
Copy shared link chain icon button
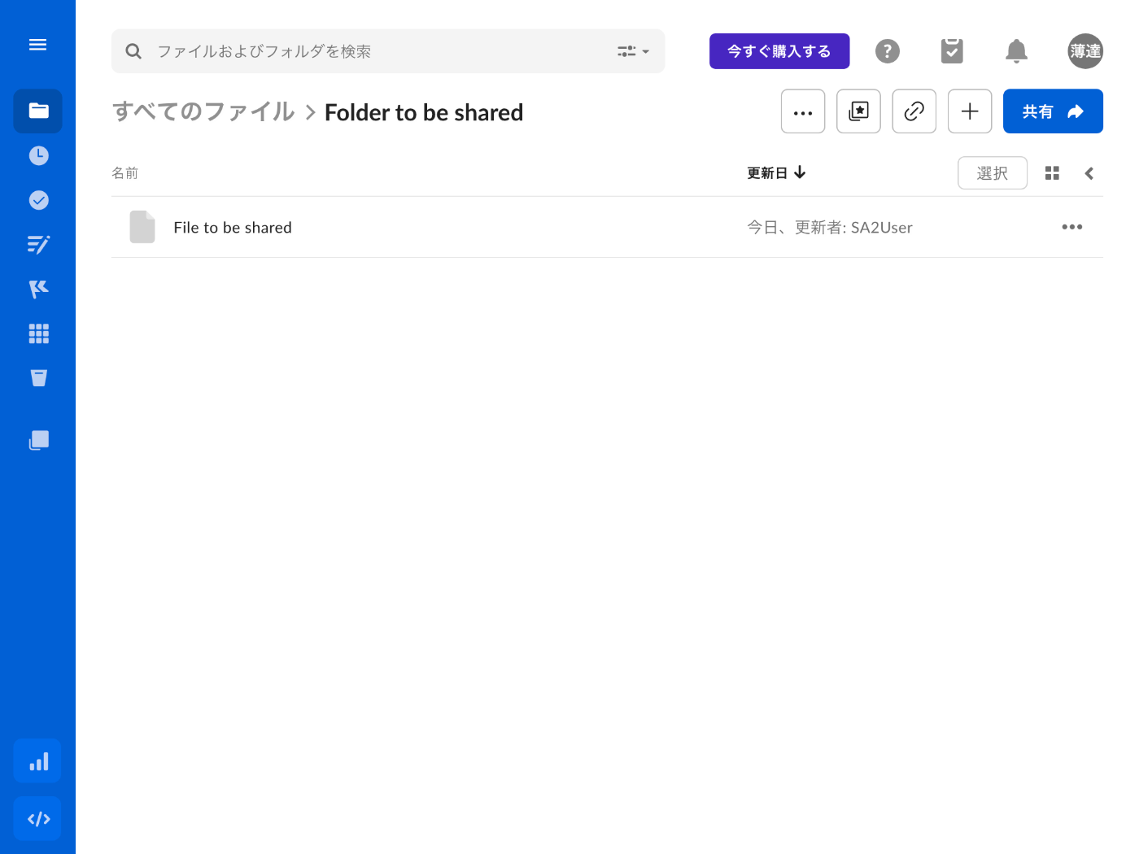click(914, 111)
